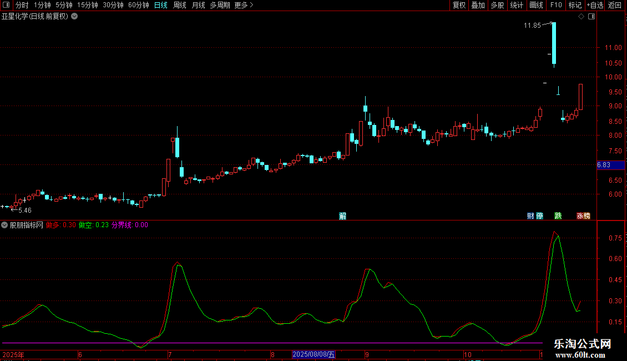Click the red 涨 event marker
627x361 pixels.
(x=579, y=216)
